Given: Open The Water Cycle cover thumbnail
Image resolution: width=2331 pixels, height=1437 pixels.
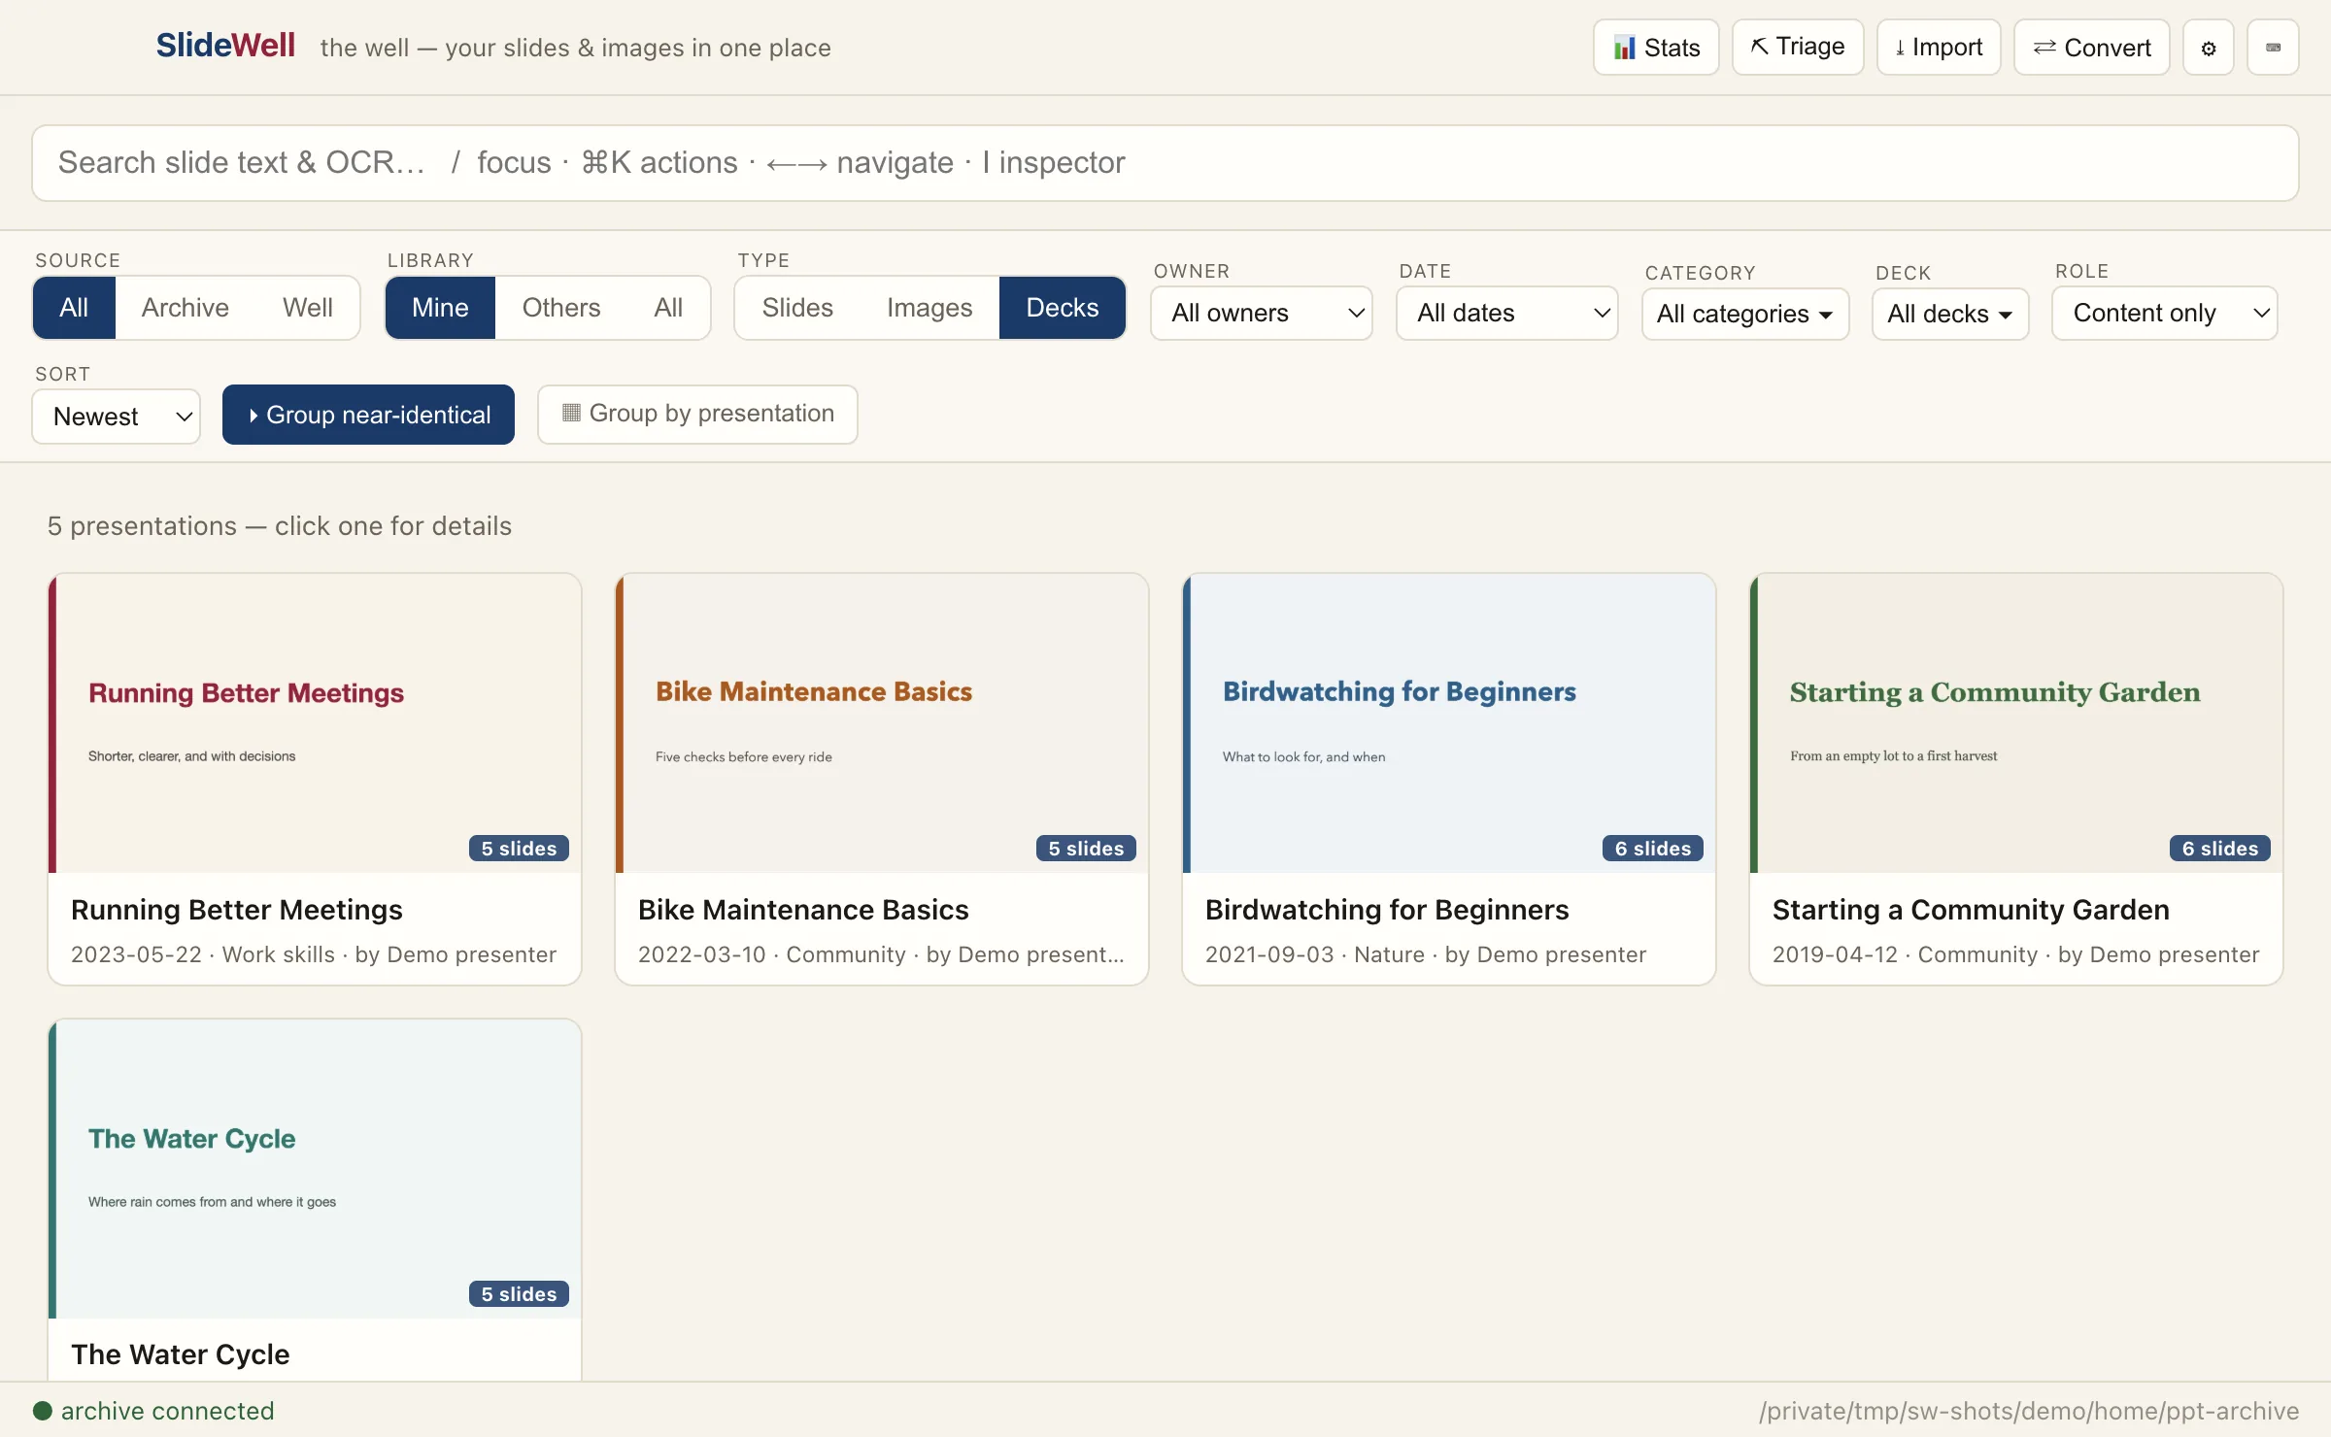Looking at the screenshot, I should 315,1169.
